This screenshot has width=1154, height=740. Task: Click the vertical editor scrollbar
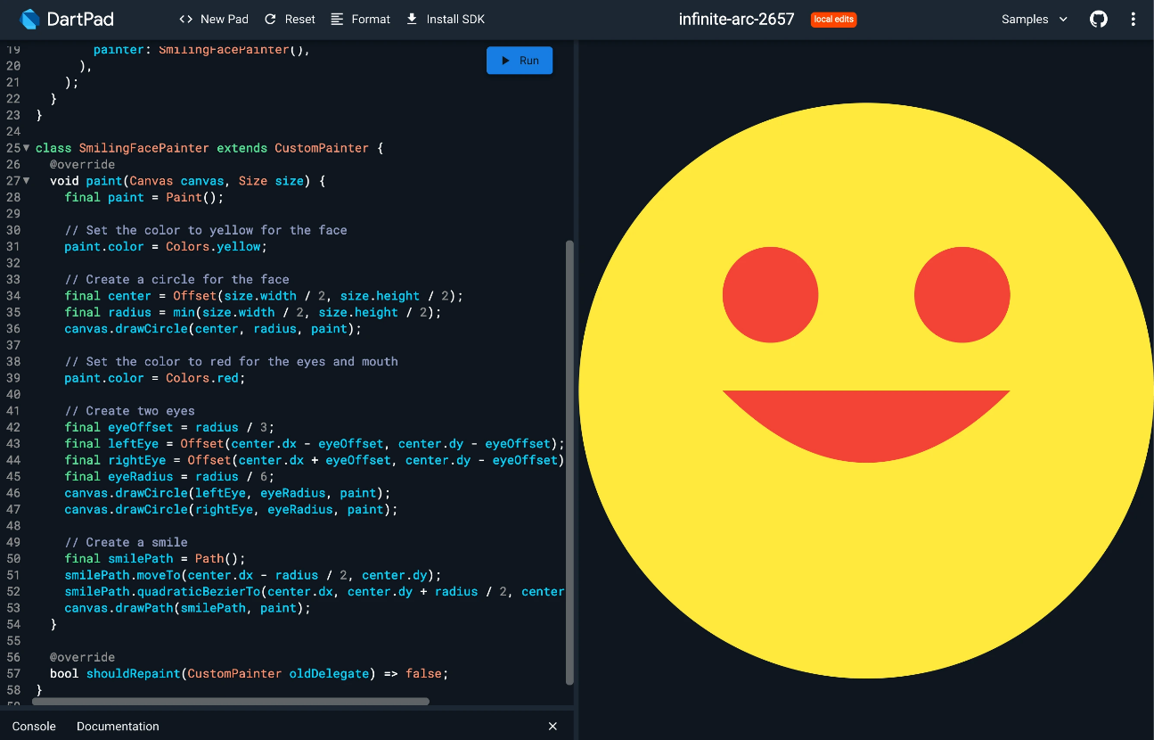pyautogui.click(x=570, y=462)
